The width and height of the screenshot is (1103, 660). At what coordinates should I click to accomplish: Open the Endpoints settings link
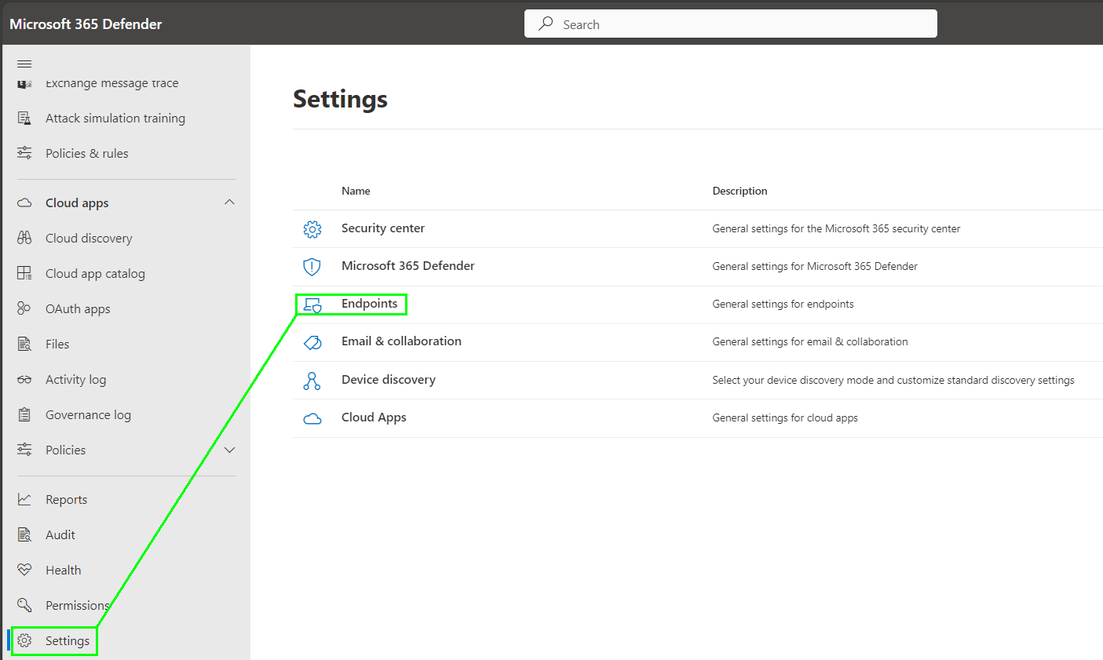369,304
